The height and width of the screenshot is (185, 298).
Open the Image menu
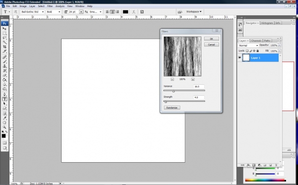tap(23, 6)
